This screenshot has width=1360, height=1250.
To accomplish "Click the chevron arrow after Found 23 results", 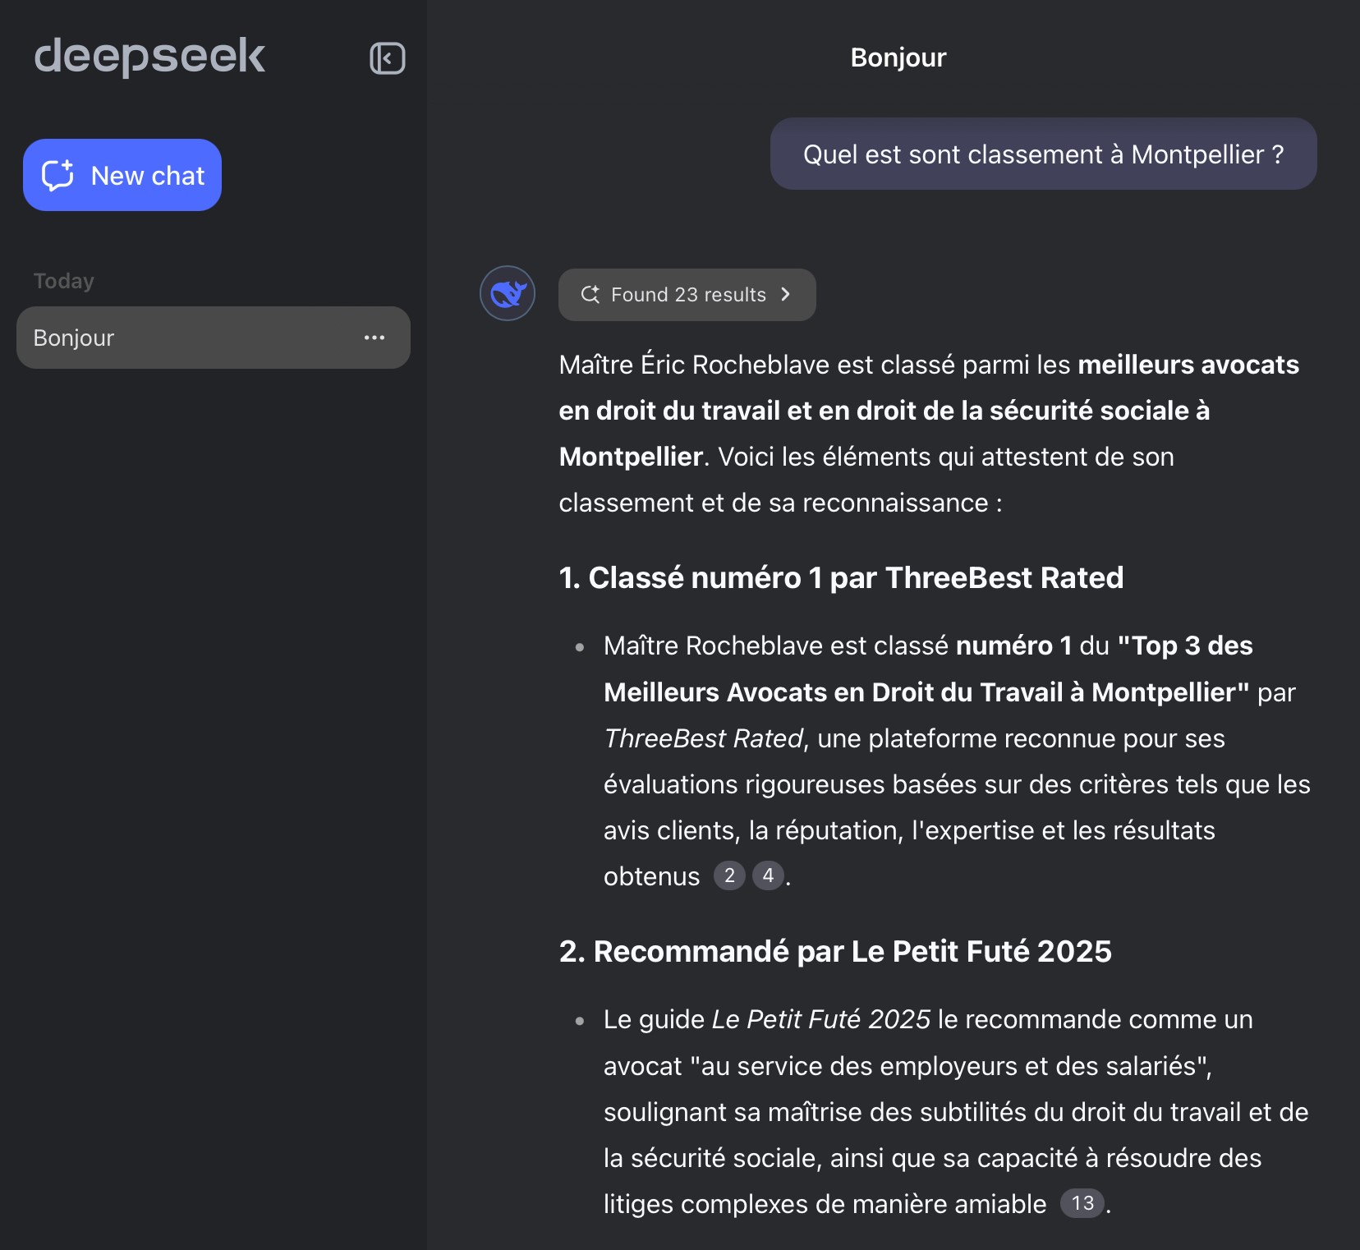I will tap(786, 294).
